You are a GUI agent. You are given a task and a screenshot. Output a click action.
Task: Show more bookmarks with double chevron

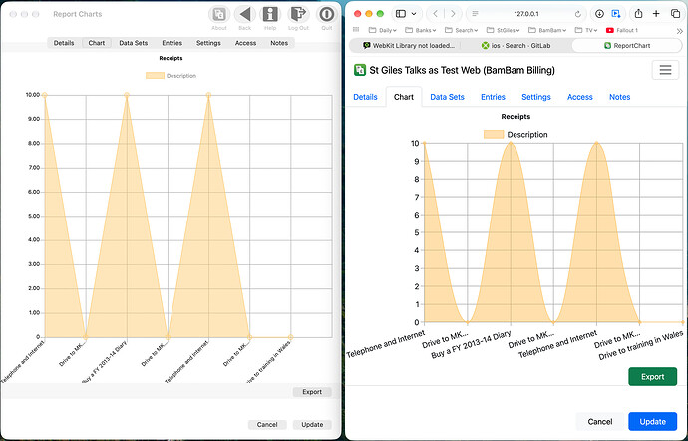[679, 31]
